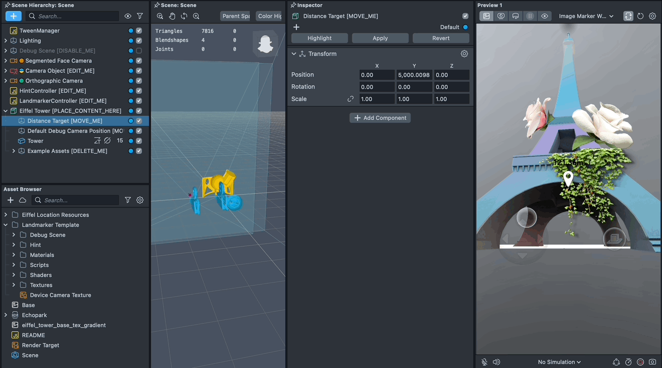Enable the Debug Scene [DISABLE_ME] checkbox
This screenshot has height=368, width=662.
pyautogui.click(x=139, y=51)
